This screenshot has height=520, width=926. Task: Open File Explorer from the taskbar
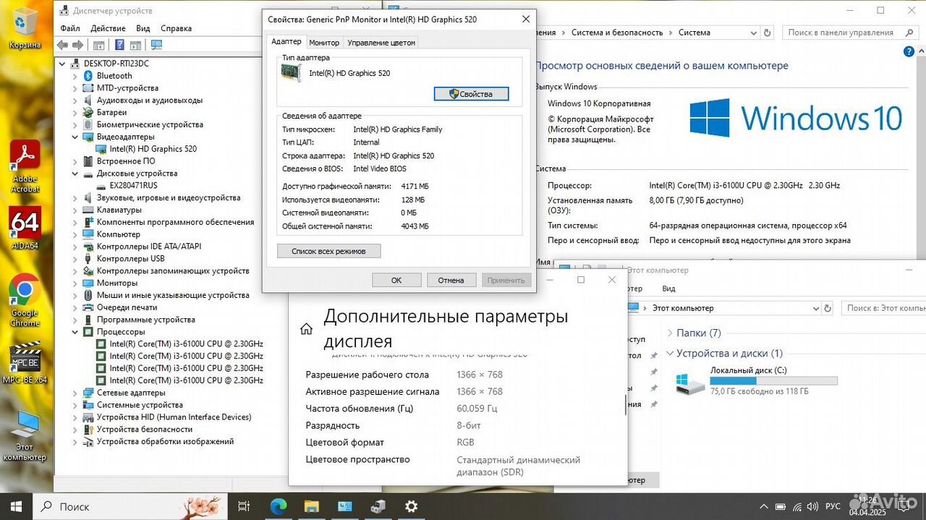tap(311, 506)
